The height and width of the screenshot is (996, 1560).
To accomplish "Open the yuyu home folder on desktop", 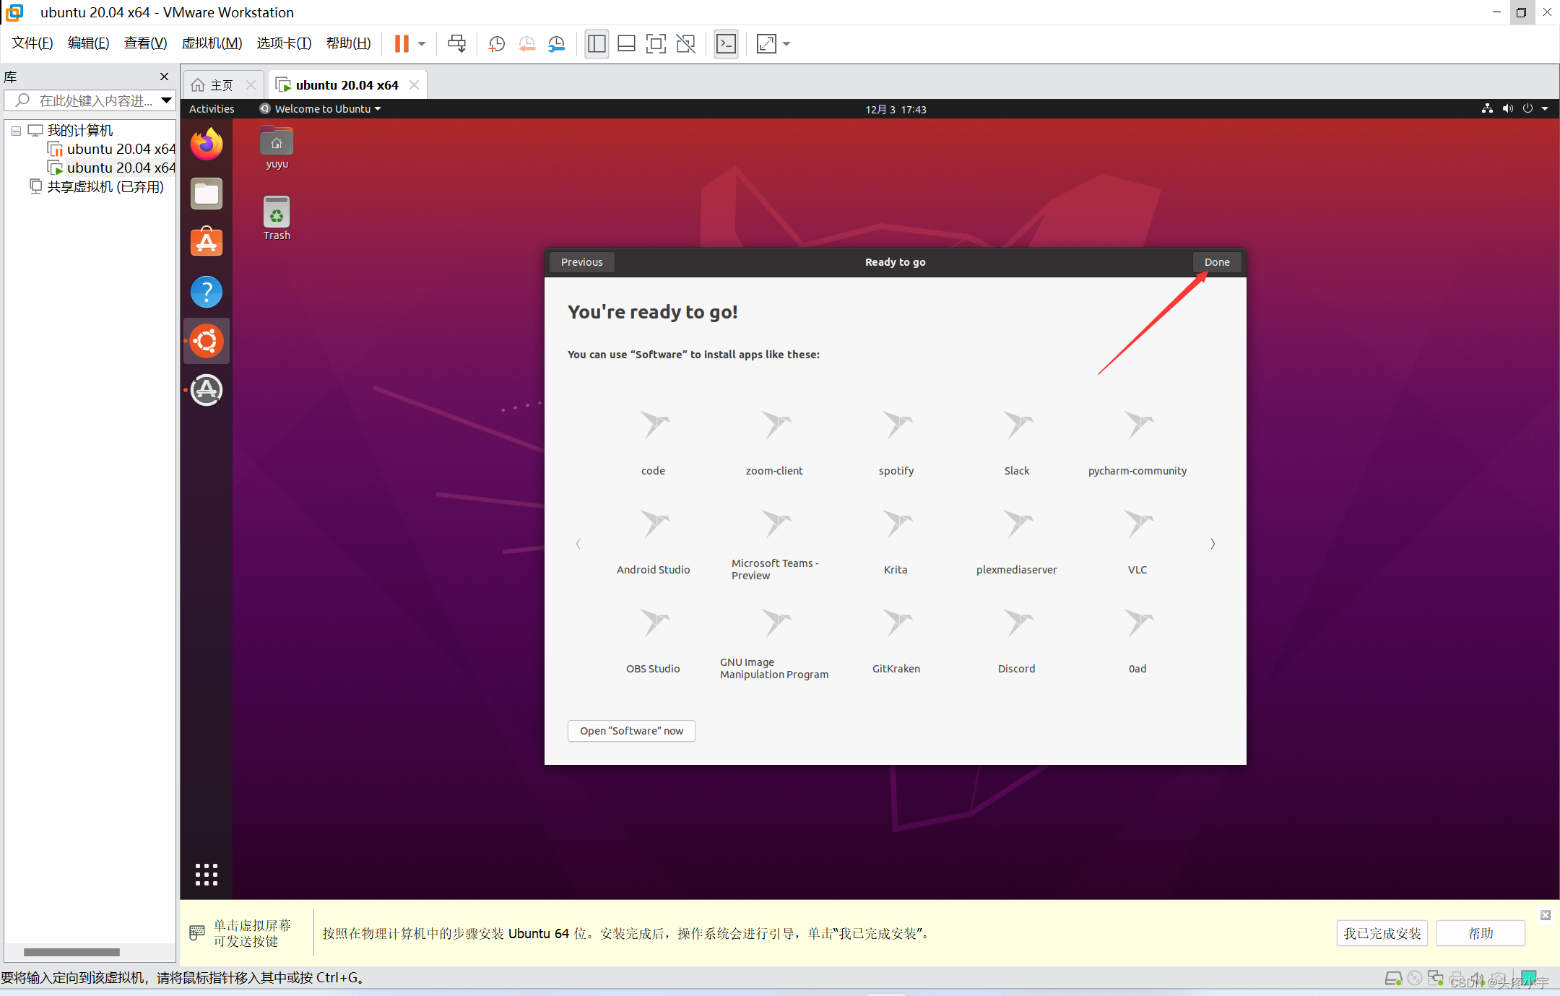I will pyautogui.click(x=277, y=149).
